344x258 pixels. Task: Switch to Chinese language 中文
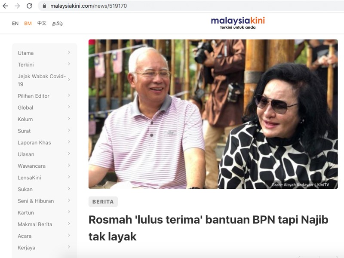[42, 23]
